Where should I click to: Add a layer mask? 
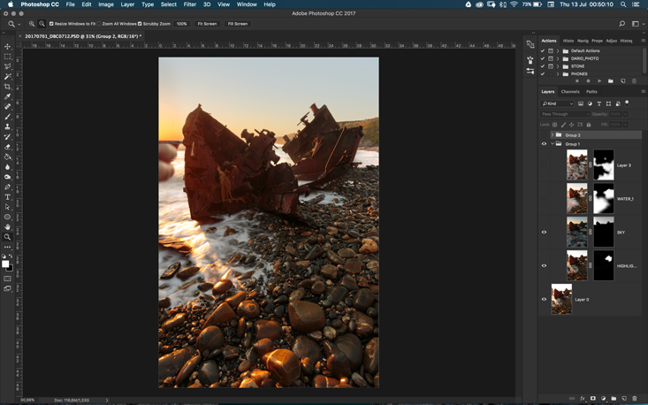click(x=593, y=399)
